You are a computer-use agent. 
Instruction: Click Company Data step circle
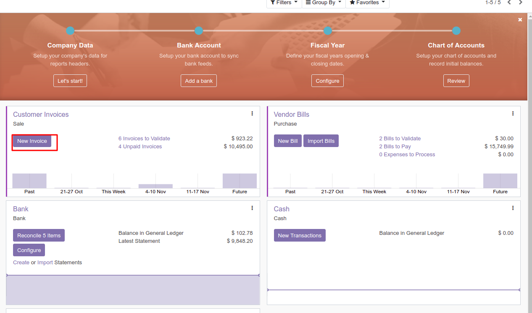coord(70,31)
